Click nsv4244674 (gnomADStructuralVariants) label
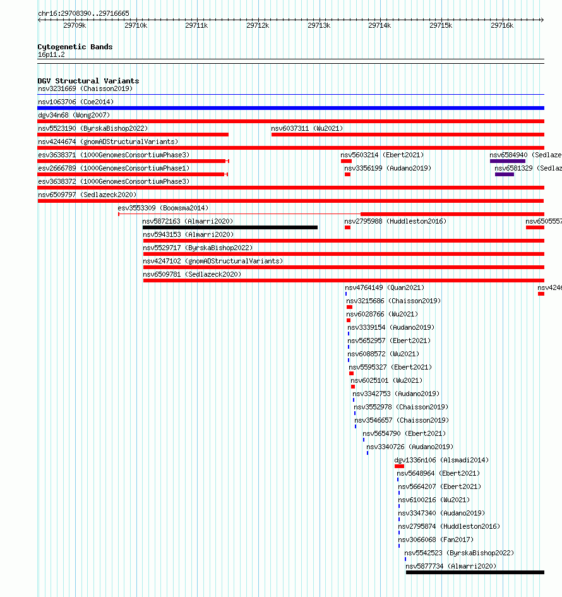562x597 pixels. [x=108, y=142]
